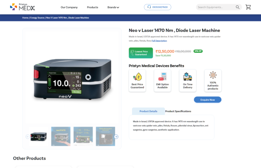Open the Full Description link

coord(159,41)
